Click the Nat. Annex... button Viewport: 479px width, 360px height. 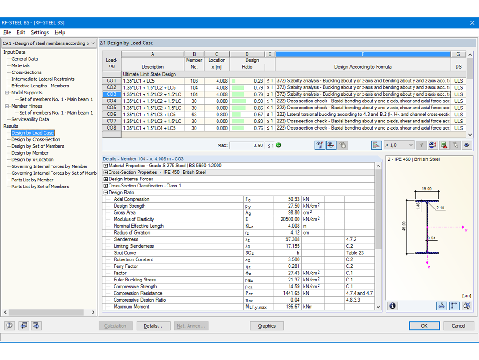point(191,326)
